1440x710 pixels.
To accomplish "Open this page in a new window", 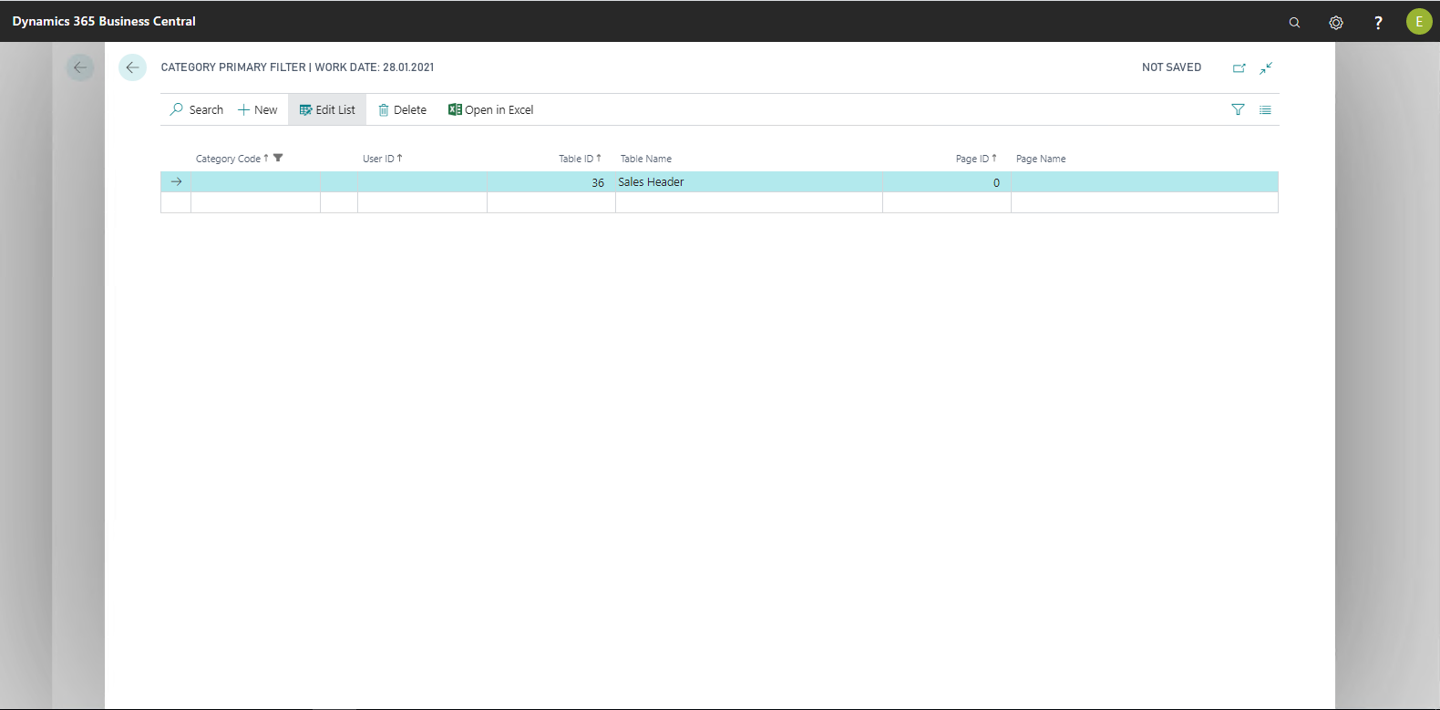I will pyautogui.click(x=1239, y=67).
